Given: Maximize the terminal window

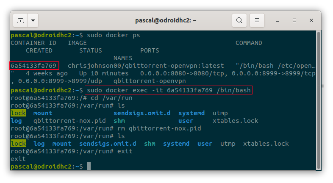Looking at the screenshot, I should pos(294,20).
